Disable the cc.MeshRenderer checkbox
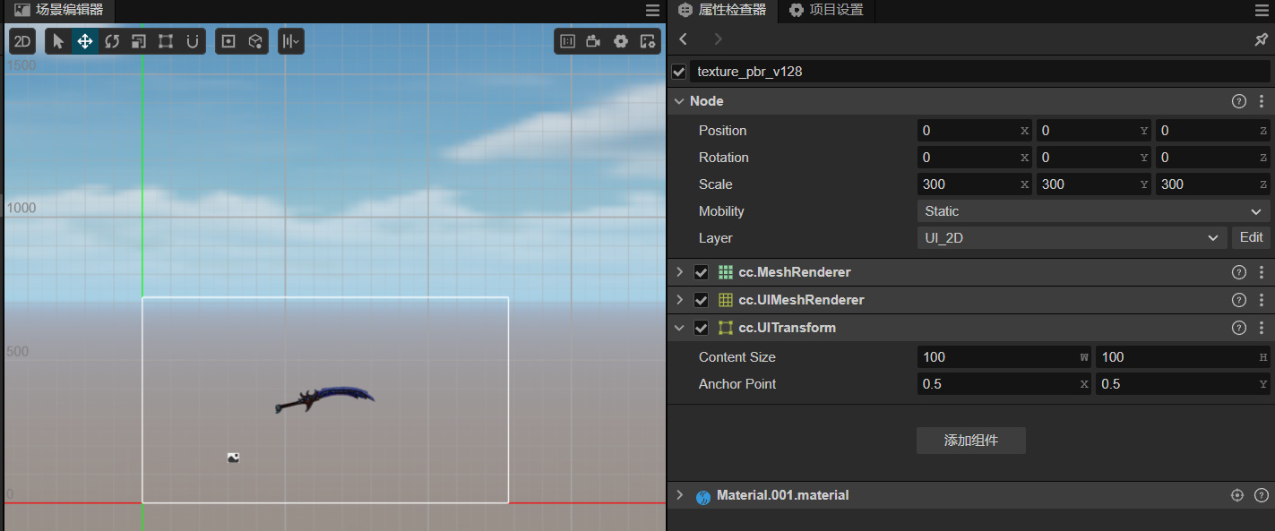 point(702,272)
